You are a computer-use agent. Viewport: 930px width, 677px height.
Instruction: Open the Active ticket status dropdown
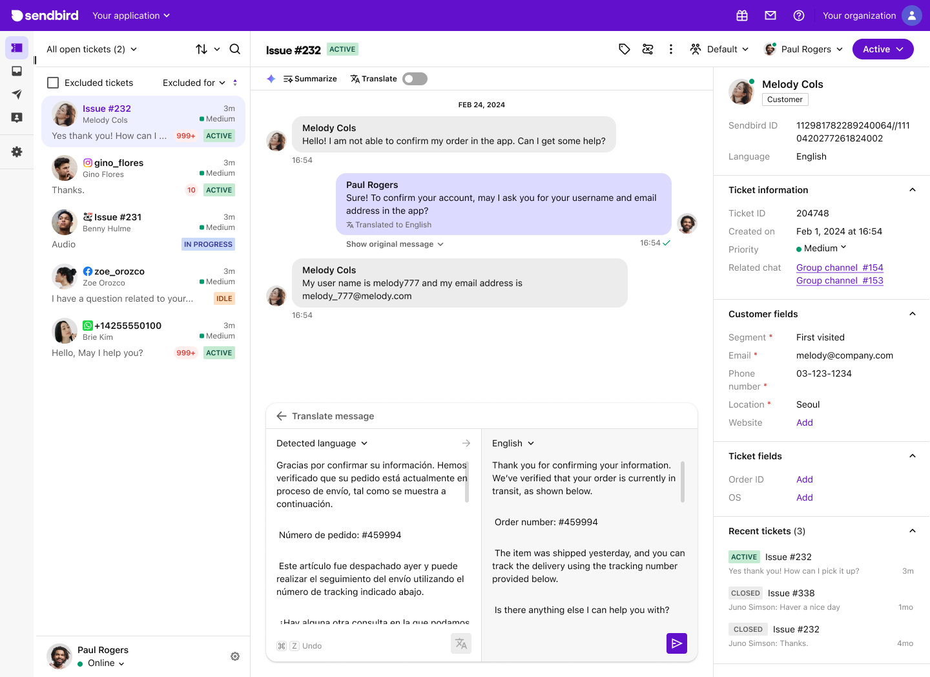pyautogui.click(x=882, y=49)
